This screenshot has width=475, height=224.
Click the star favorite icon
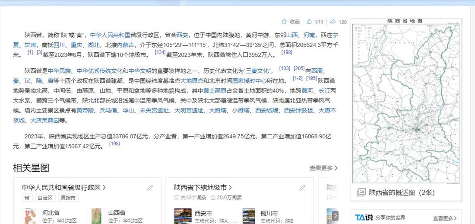pyautogui.click(x=284, y=22)
